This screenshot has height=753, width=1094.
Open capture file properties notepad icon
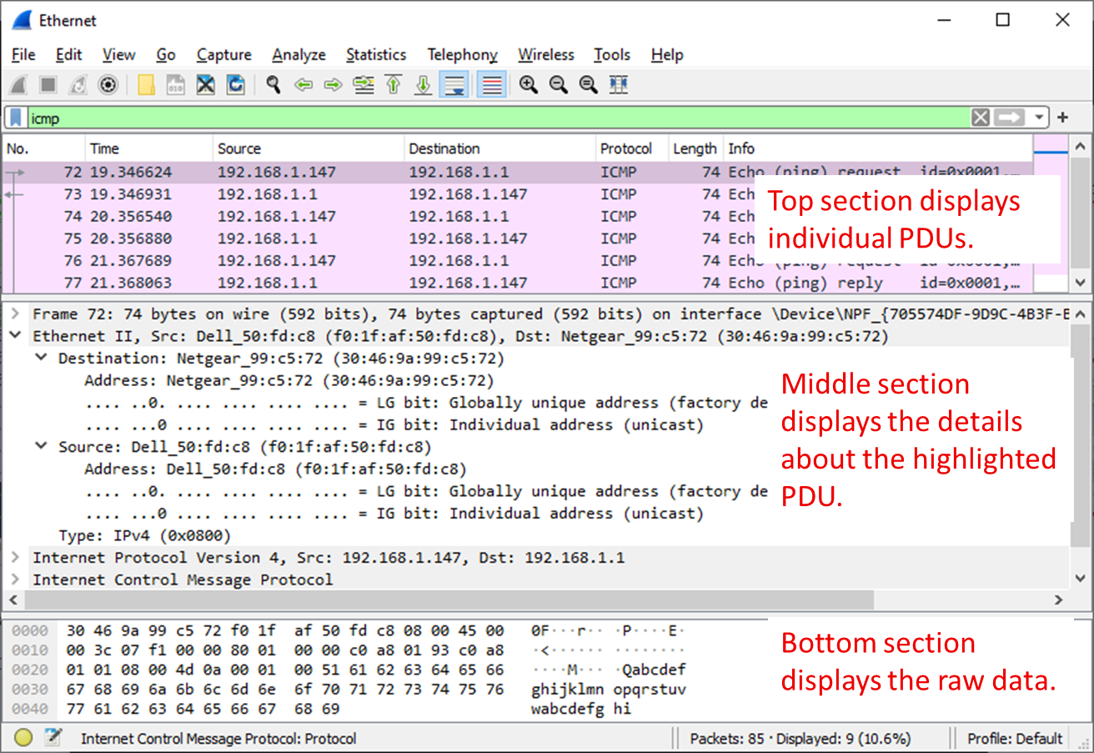pyautogui.click(x=53, y=737)
